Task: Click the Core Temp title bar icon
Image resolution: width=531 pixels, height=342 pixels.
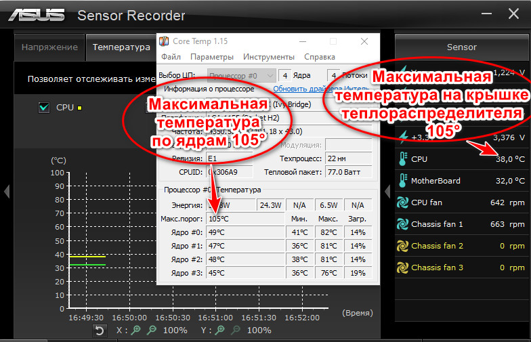Action: pyautogui.click(x=165, y=42)
